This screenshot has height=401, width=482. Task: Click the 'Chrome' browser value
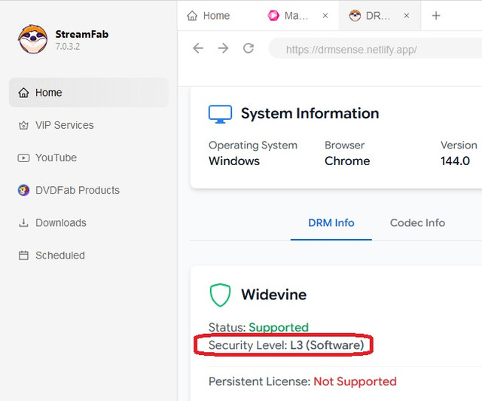[347, 161]
